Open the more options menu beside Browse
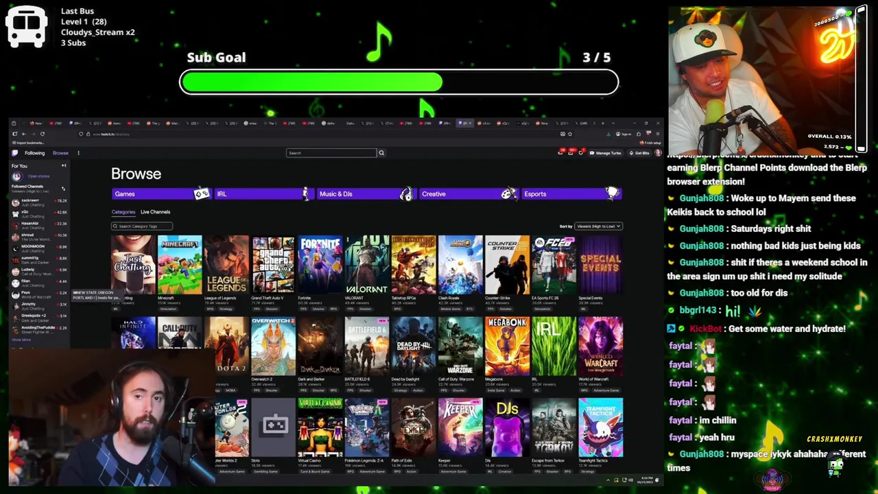 pyautogui.click(x=78, y=153)
